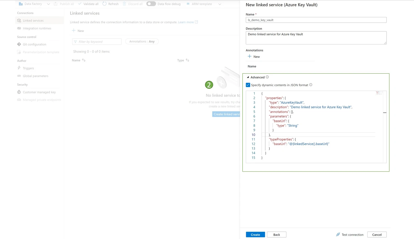Click the JSON editor vertical scrollbar
This screenshot has height=239, width=414.
(x=385, y=127)
